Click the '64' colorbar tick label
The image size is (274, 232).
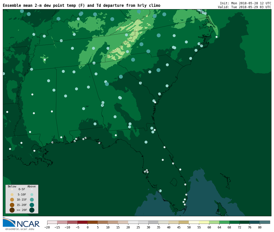tap(219, 227)
